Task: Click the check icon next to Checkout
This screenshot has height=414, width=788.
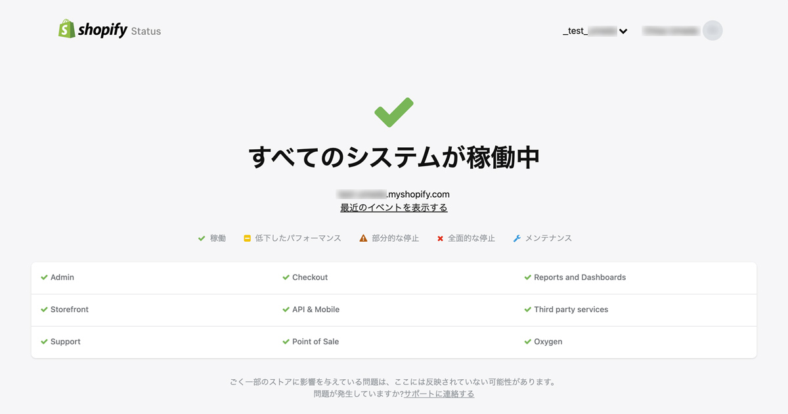Action: click(286, 277)
